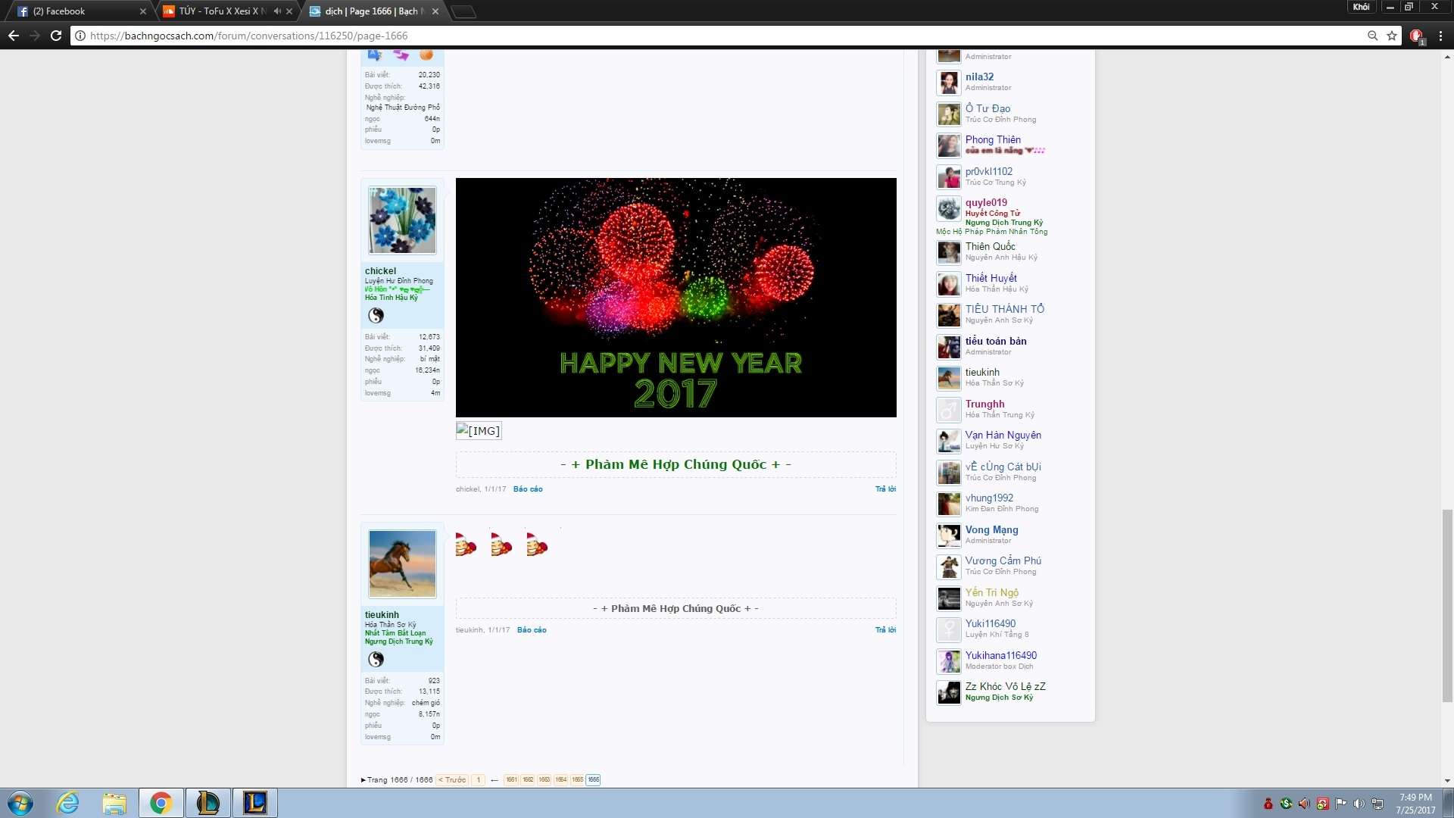Bookmark page with star icon

[1392, 36]
